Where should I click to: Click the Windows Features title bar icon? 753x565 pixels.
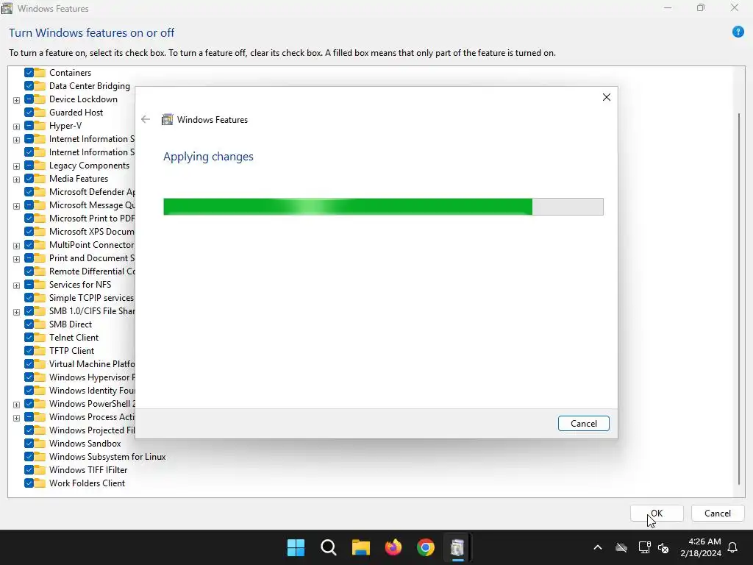7,8
